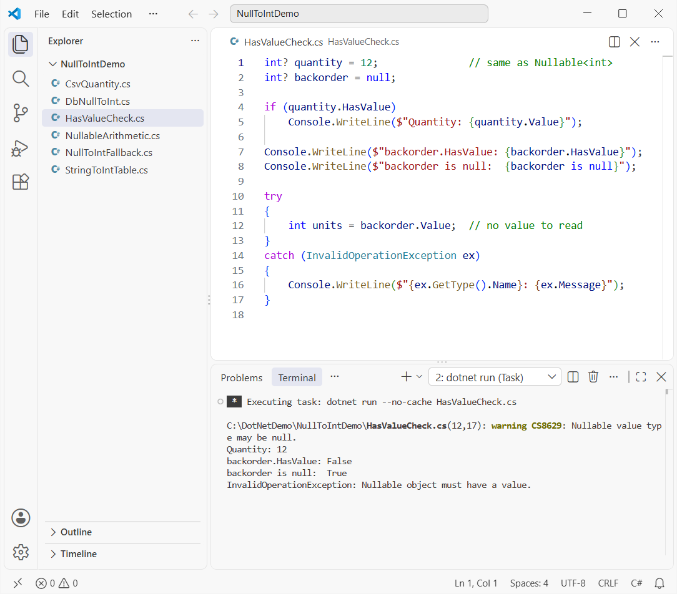Click the "try" keyword on line 10

click(x=273, y=197)
